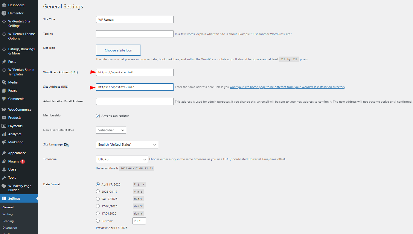The image size is (413, 234).
Task: Click the WooCommerce icon in sidebar
Action: click(4, 110)
